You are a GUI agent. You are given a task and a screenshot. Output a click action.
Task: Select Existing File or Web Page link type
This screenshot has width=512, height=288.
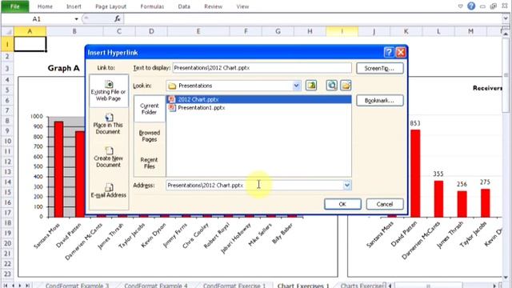(x=109, y=90)
